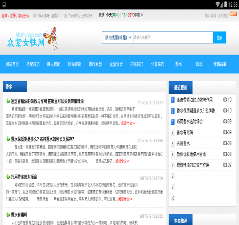This screenshot has height=225, width=239.
Task: Click rank badge 3 in 最近更新 list
Action: tap(172, 122)
